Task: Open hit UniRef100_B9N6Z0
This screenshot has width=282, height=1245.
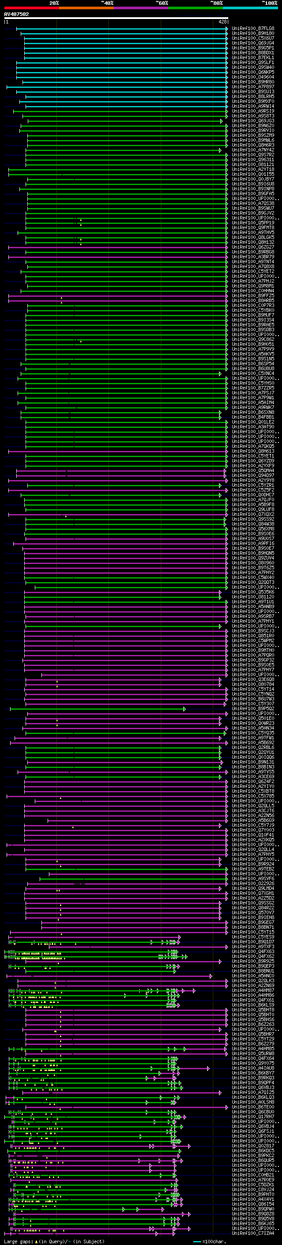Action: click(252, 126)
